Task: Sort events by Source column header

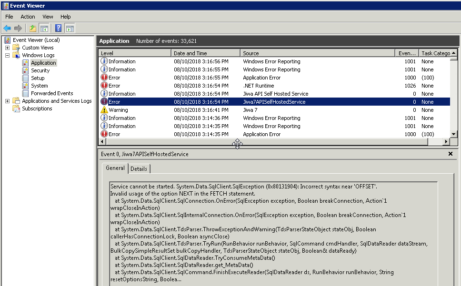Action: point(317,53)
